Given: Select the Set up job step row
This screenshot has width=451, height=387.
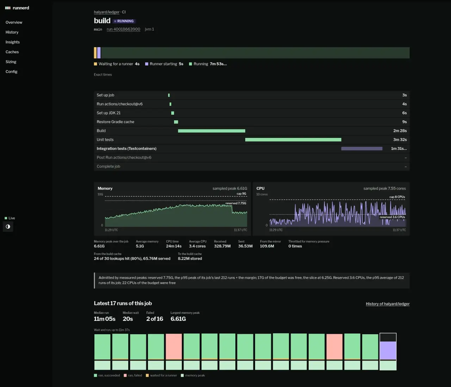Looking at the screenshot, I should click(x=252, y=95).
